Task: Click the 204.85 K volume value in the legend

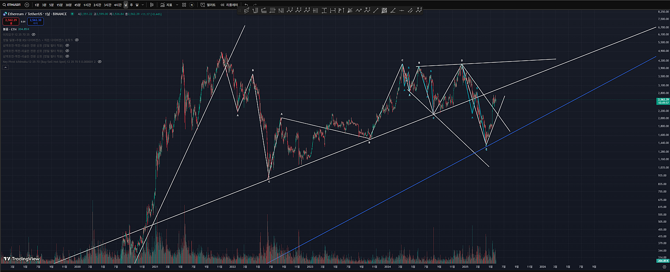Action: click(x=24, y=29)
